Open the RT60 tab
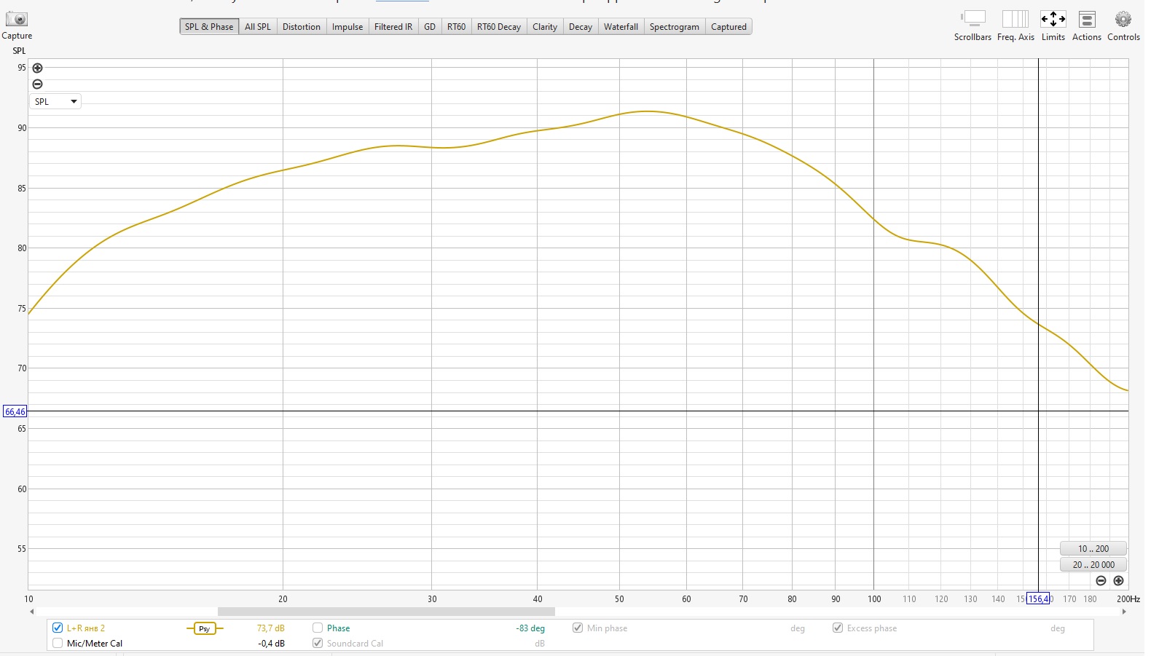The width and height of the screenshot is (1159, 656). [457, 27]
